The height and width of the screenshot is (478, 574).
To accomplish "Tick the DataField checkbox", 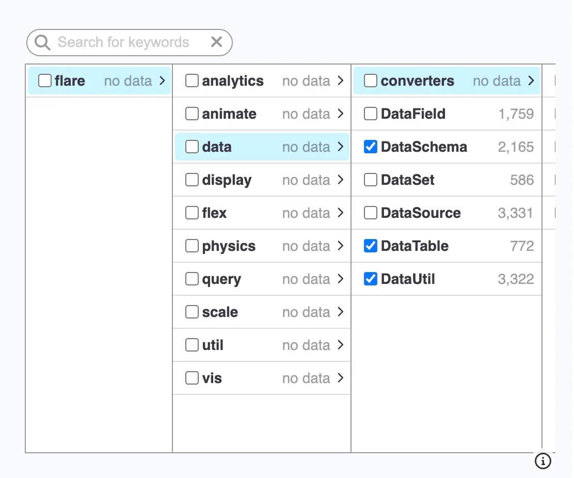I will coord(371,114).
